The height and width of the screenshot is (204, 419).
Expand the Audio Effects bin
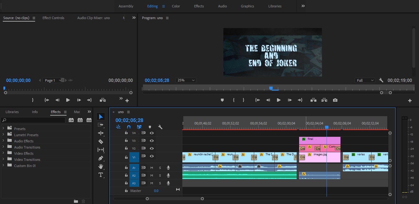click(3, 141)
